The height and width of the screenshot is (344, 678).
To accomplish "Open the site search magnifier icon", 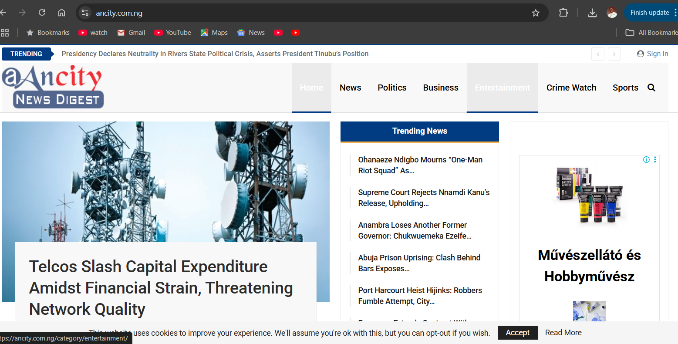I will click(x=651, y=88).
